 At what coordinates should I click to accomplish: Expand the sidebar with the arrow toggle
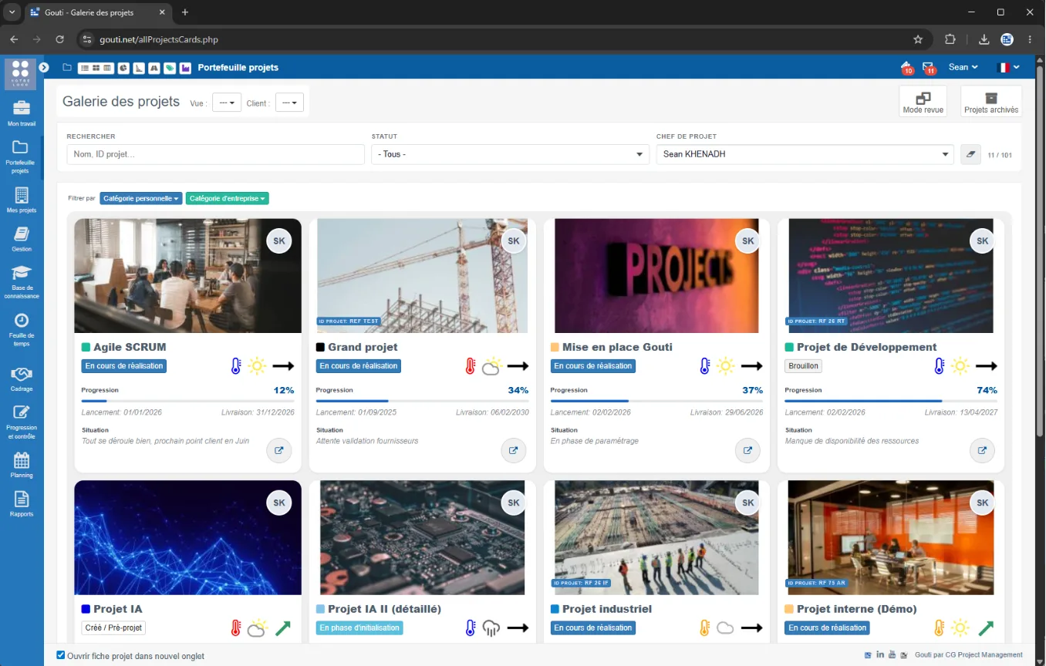45,68
